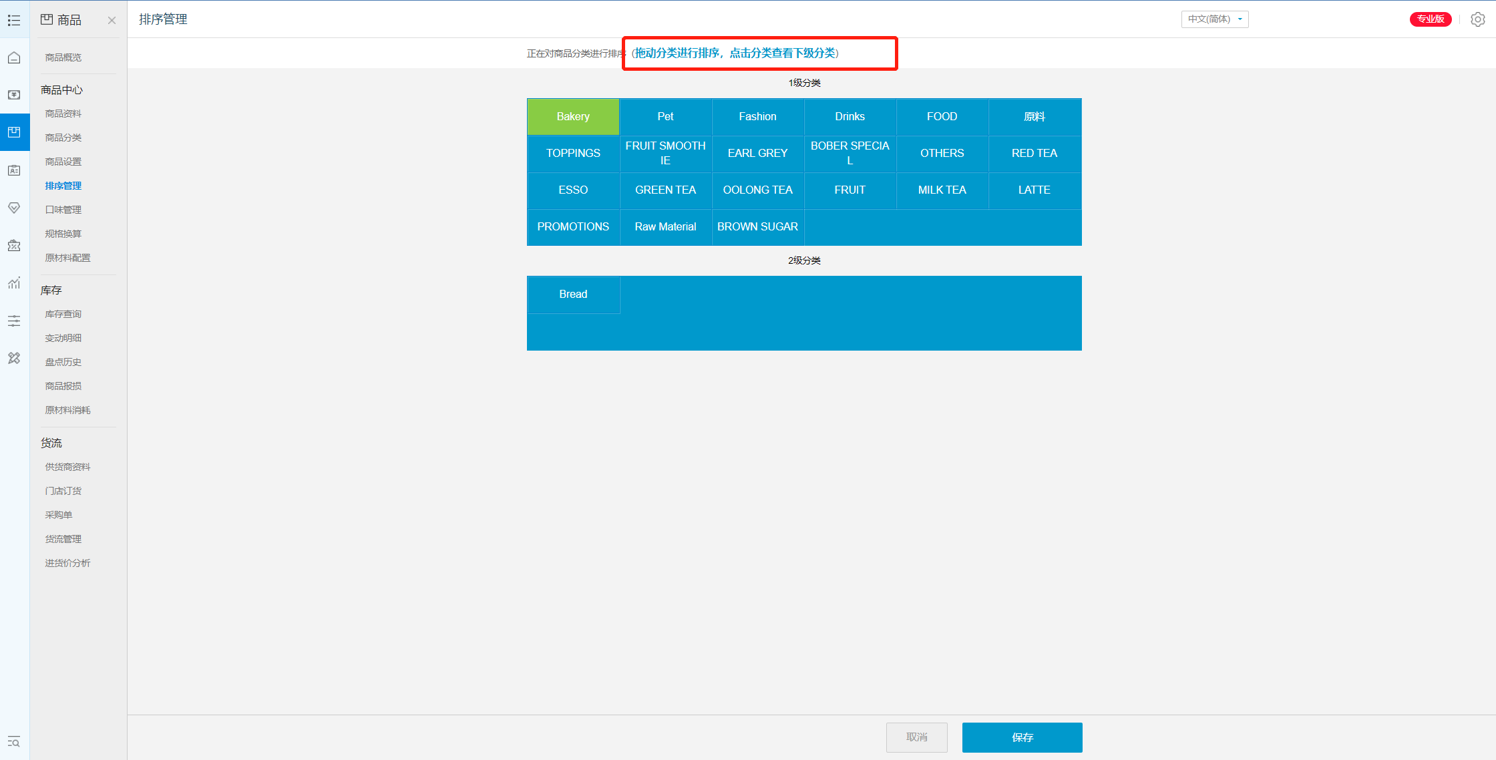Screen dimensions: 1496x760
Task: Toggle the main menu list icon
Action: coord(14,20)
